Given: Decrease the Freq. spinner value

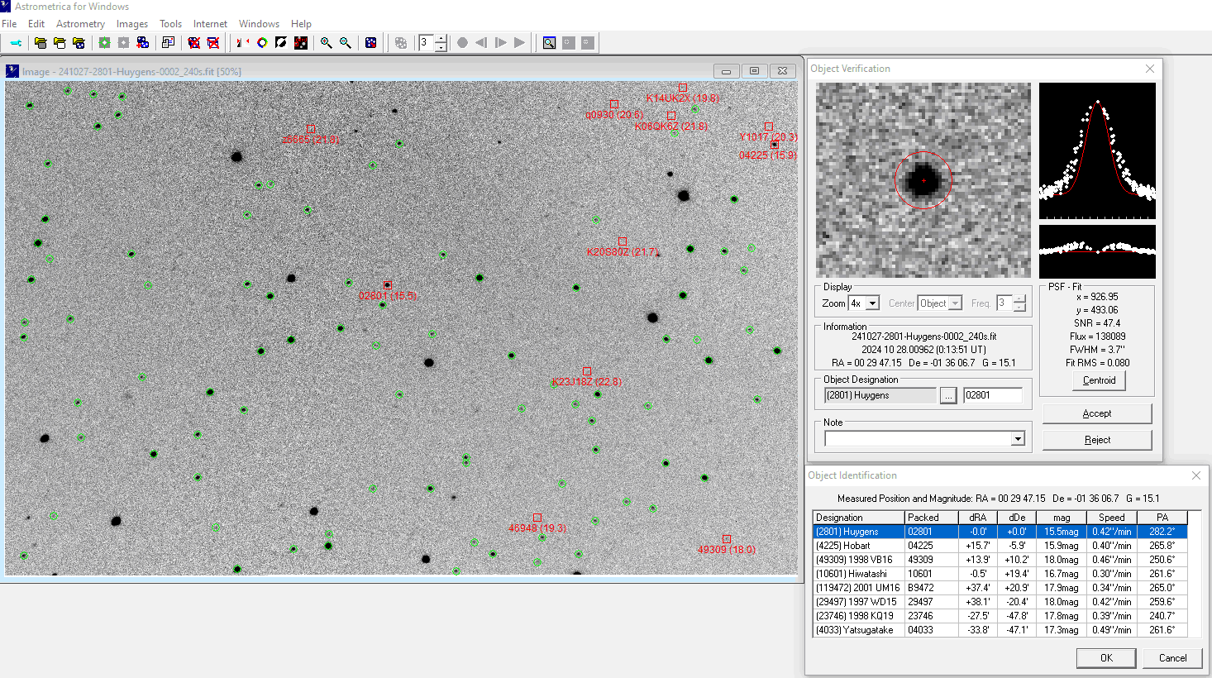Looking at the screenshot, I should tap(1019, 308).
